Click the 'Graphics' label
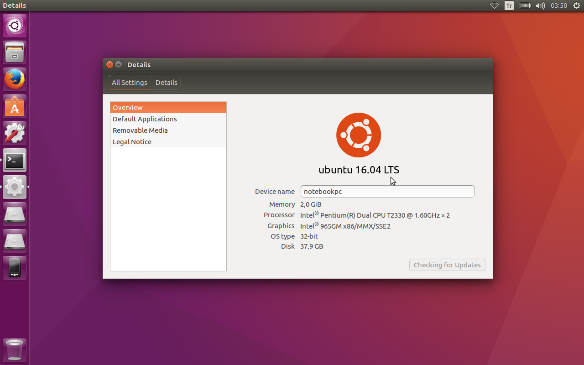The height and width of the screenshot is (365, 584). (x=281, y=226)
